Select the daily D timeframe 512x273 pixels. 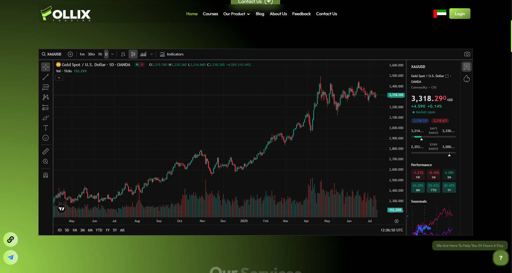[106, 54]
